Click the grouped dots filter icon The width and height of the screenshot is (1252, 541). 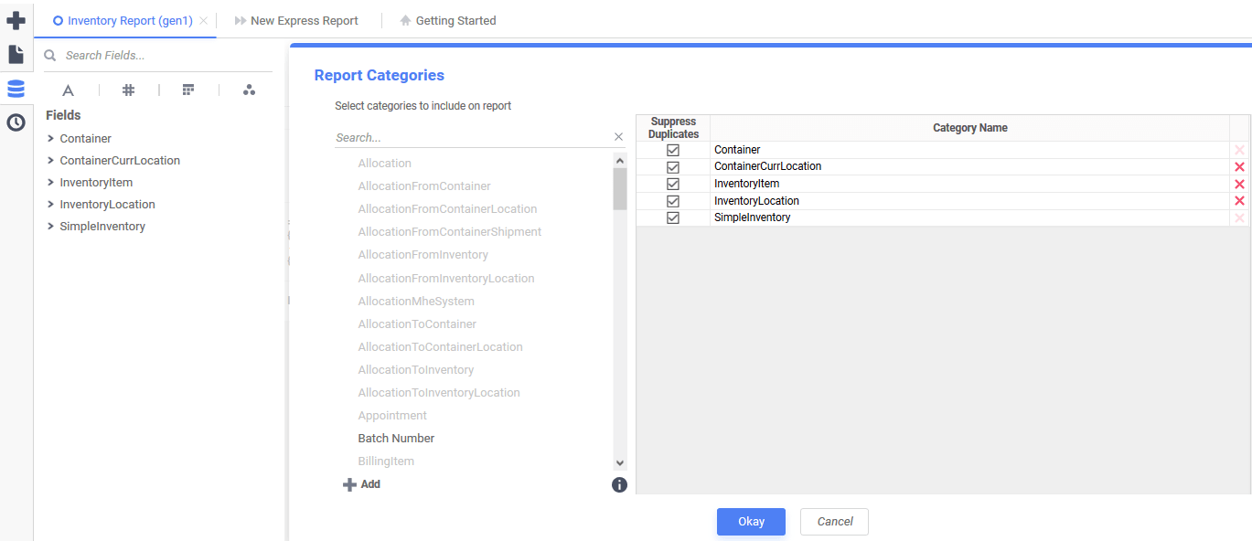click(x=249, y=90)
